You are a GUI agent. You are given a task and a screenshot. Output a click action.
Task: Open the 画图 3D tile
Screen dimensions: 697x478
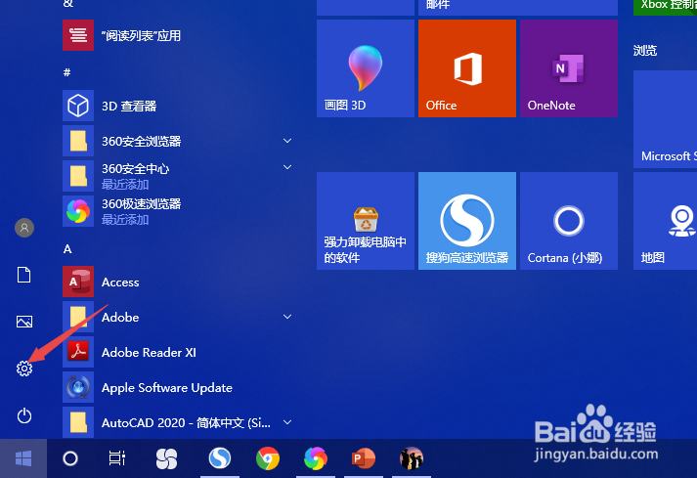[366, 68]
